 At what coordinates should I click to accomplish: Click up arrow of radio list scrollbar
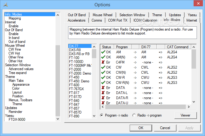pos(94,47)
